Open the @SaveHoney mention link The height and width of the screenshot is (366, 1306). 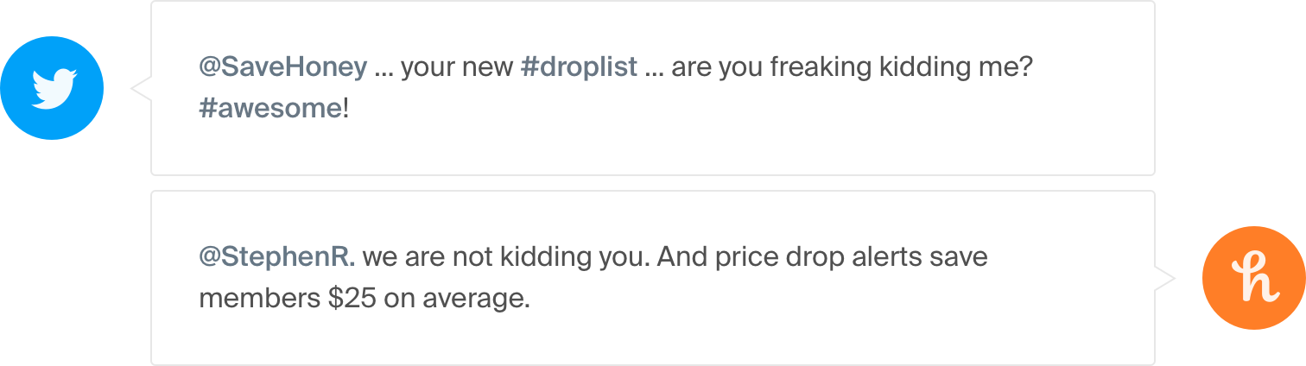point(283,68)
